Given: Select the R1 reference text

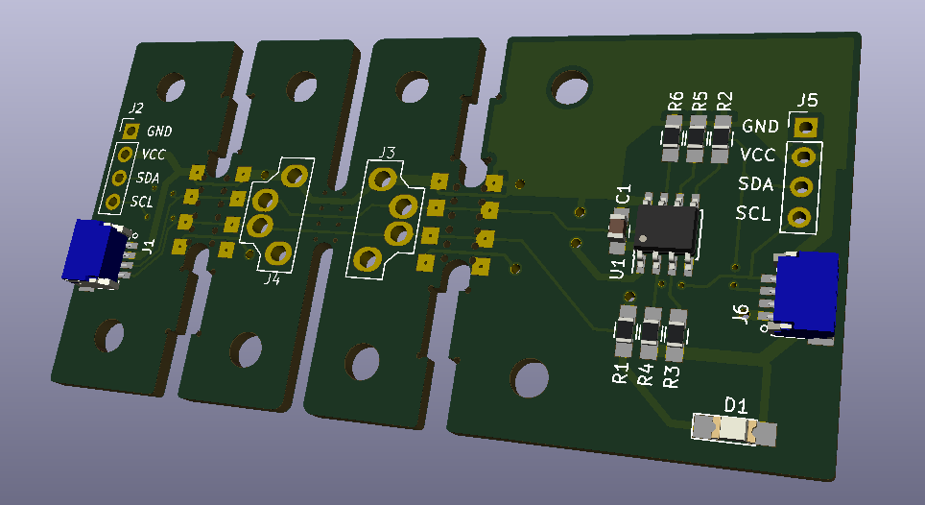Looking at the screenshot, I should pos(620,373).
